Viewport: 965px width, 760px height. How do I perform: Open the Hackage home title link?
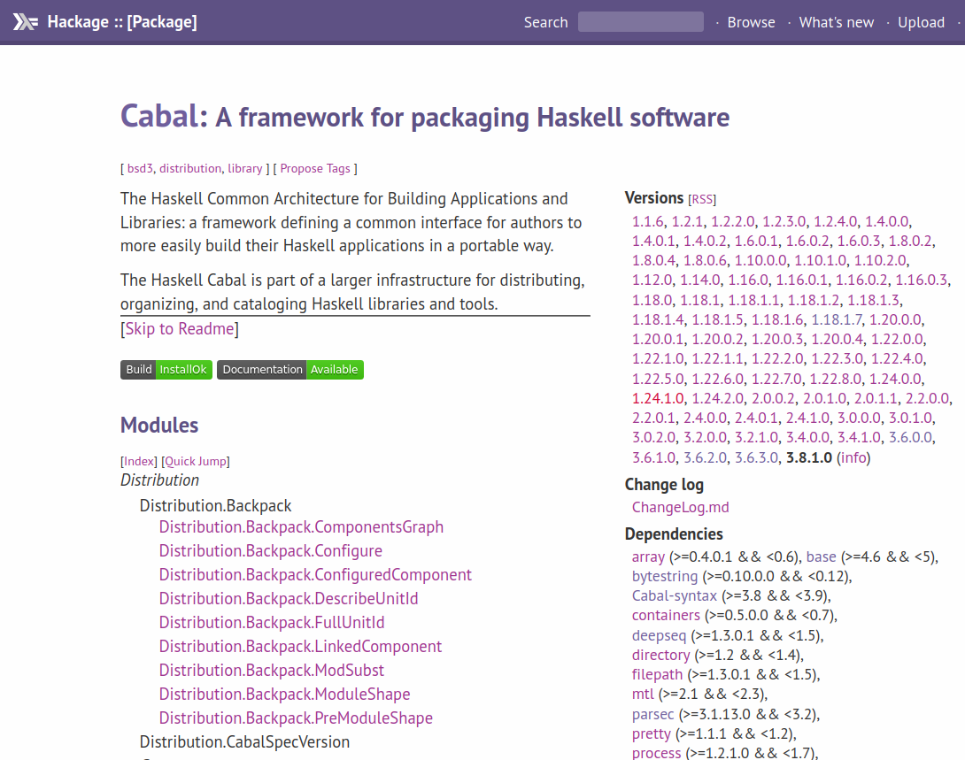click(122, 22)
